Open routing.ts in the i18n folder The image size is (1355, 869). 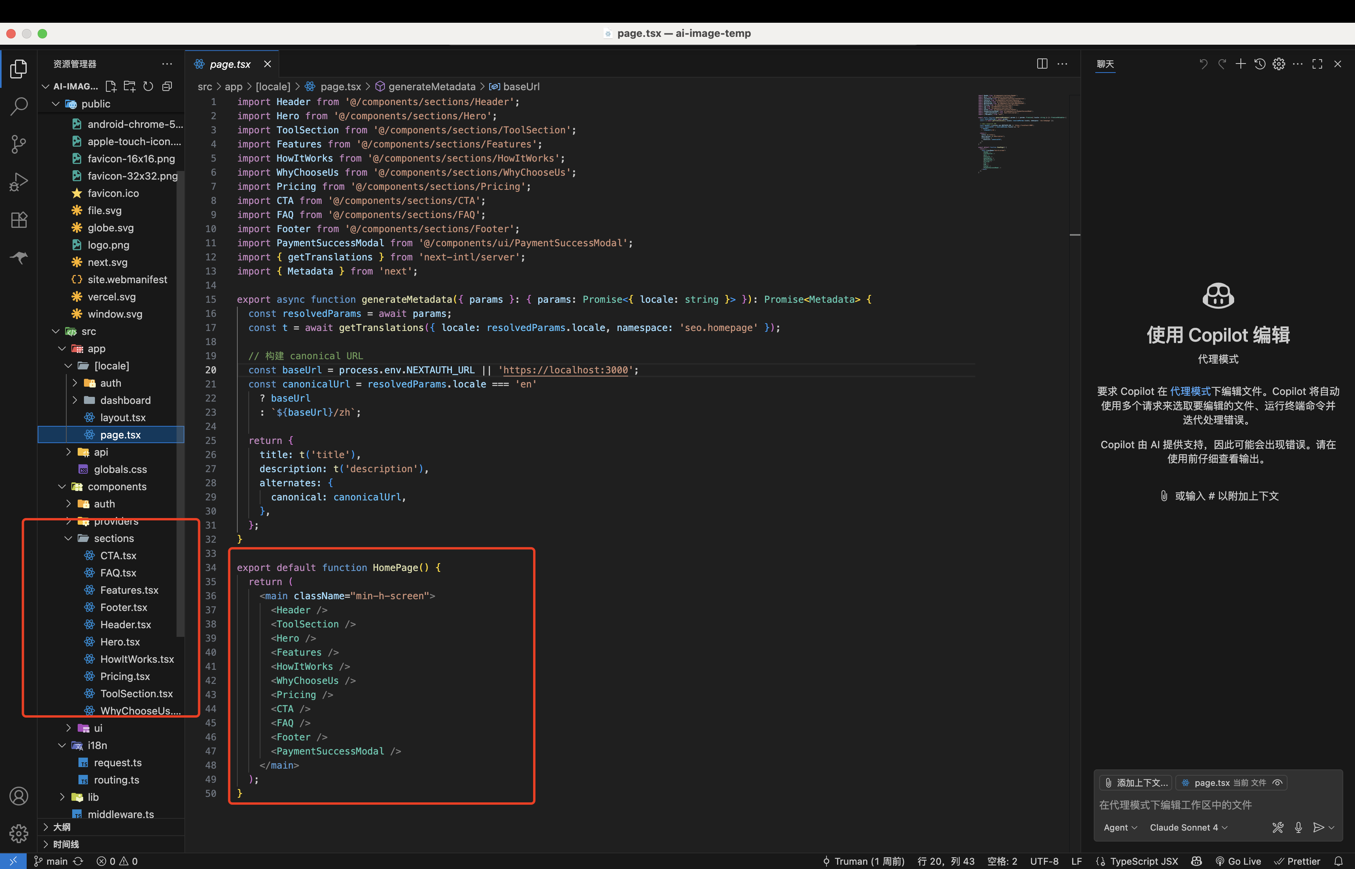click(x=116, y=780)
